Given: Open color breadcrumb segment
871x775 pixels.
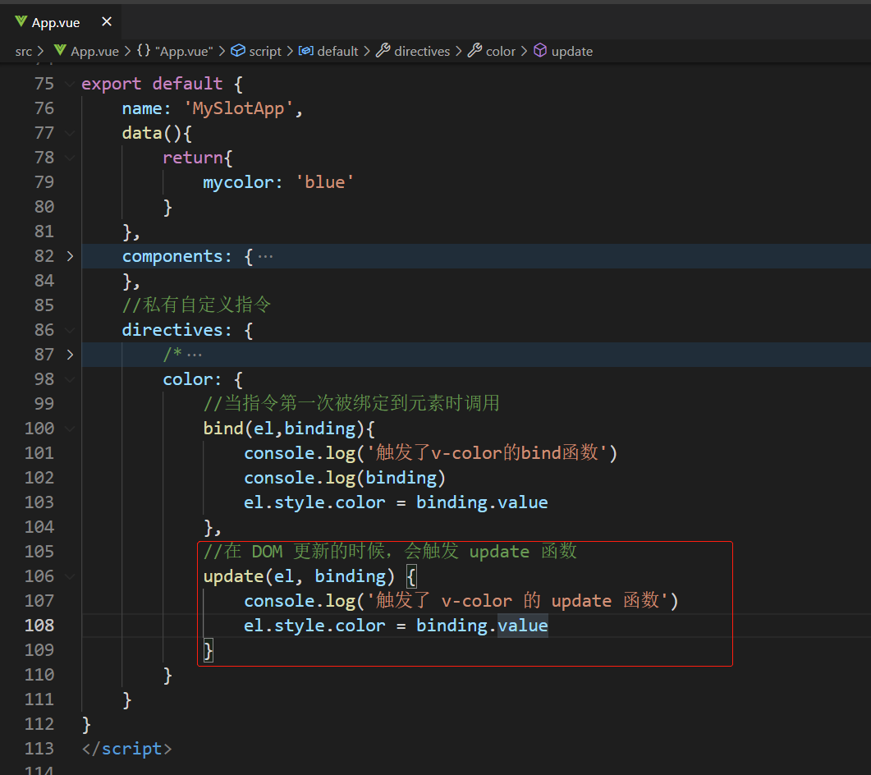Looking at the screenshot, I should [x=501, y=51].
